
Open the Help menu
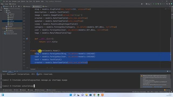(42, 1)
